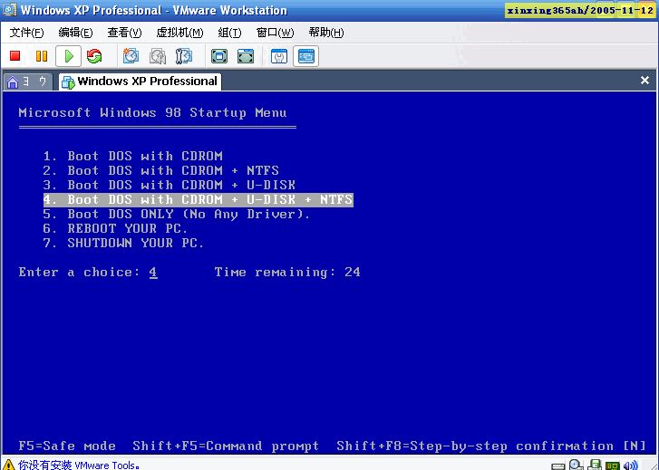
Task: Click the VMware app icon in title bar
Action: point(10,9)
